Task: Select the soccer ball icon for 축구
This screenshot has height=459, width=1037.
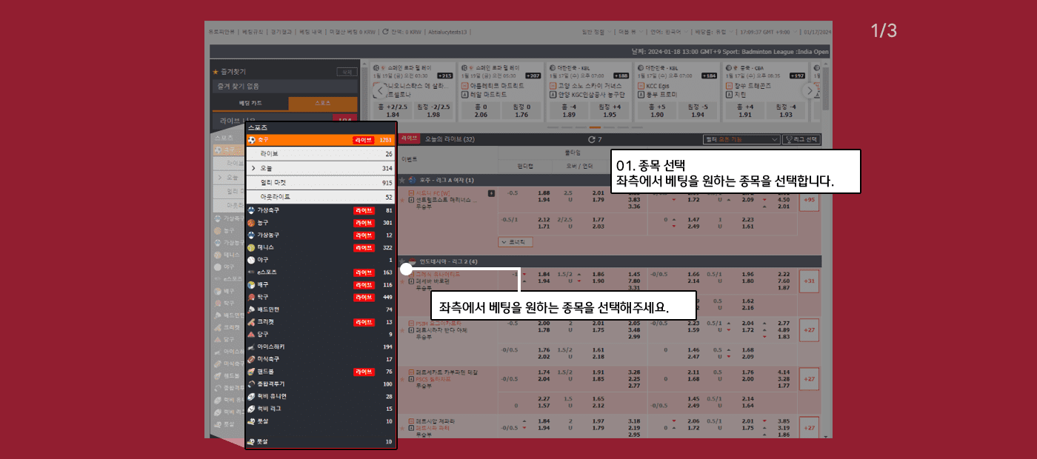Action: point(253,140)
